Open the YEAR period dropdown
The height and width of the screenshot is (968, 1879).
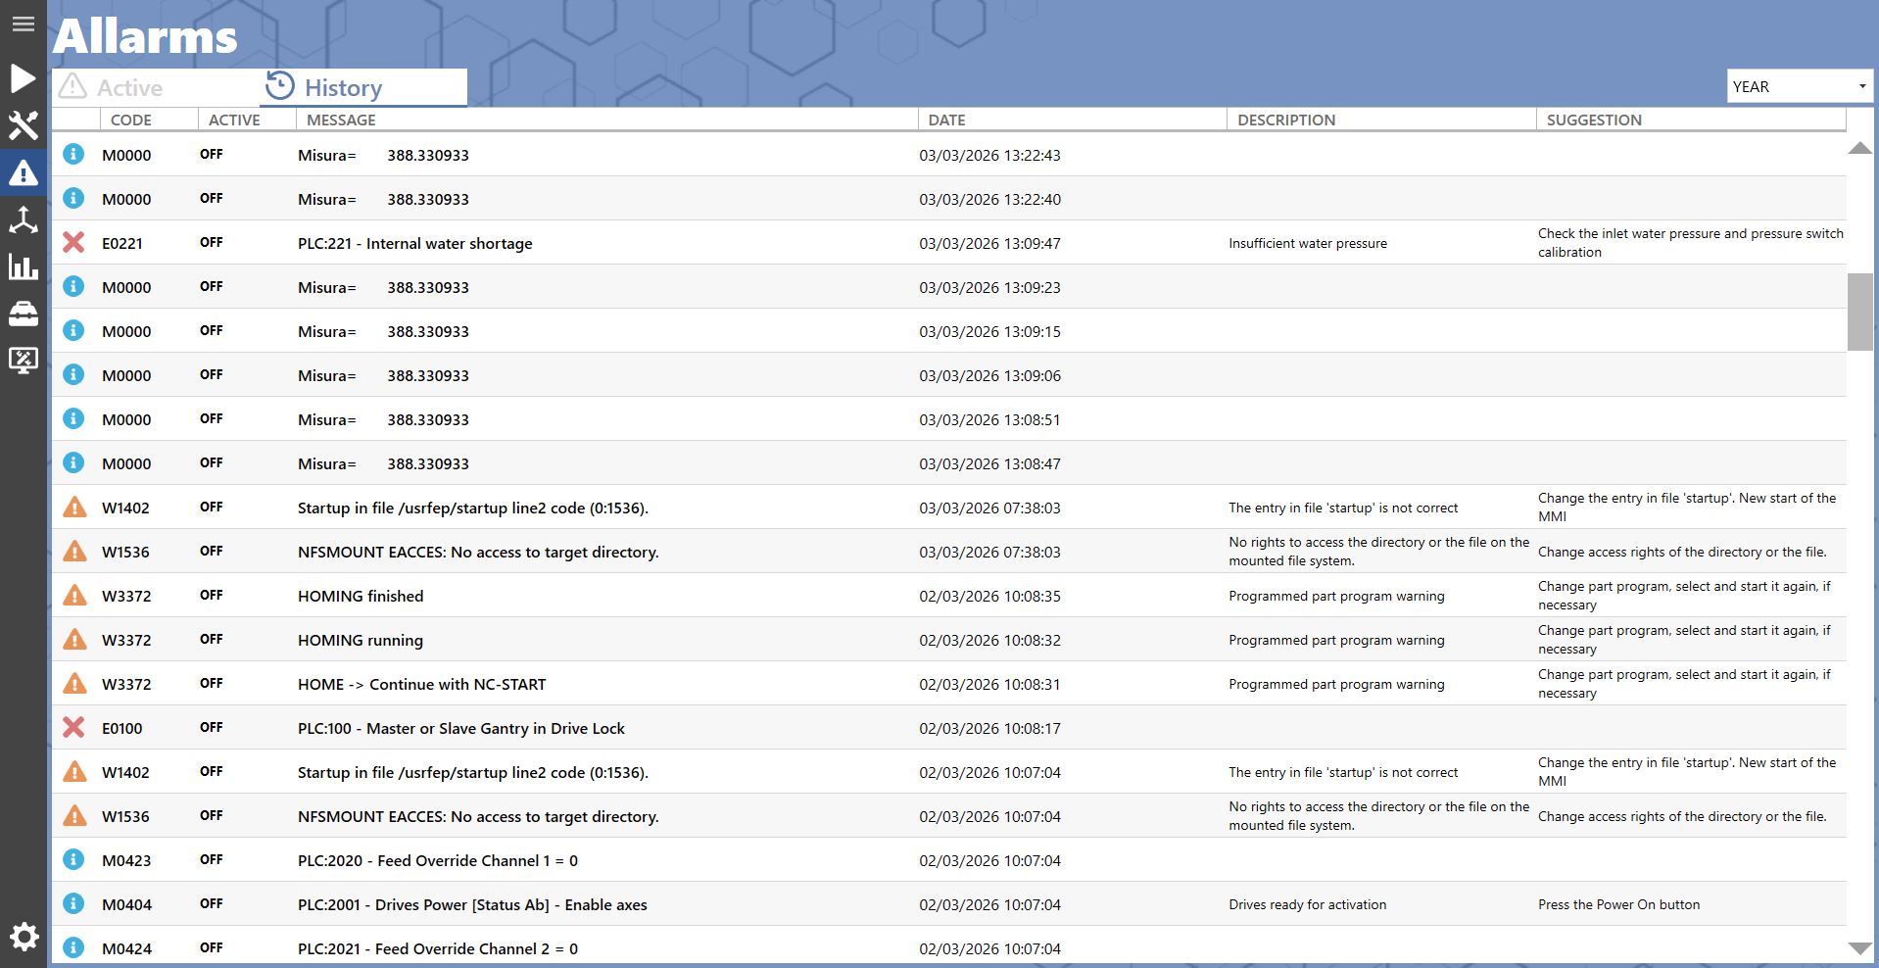pos(1800,86)
